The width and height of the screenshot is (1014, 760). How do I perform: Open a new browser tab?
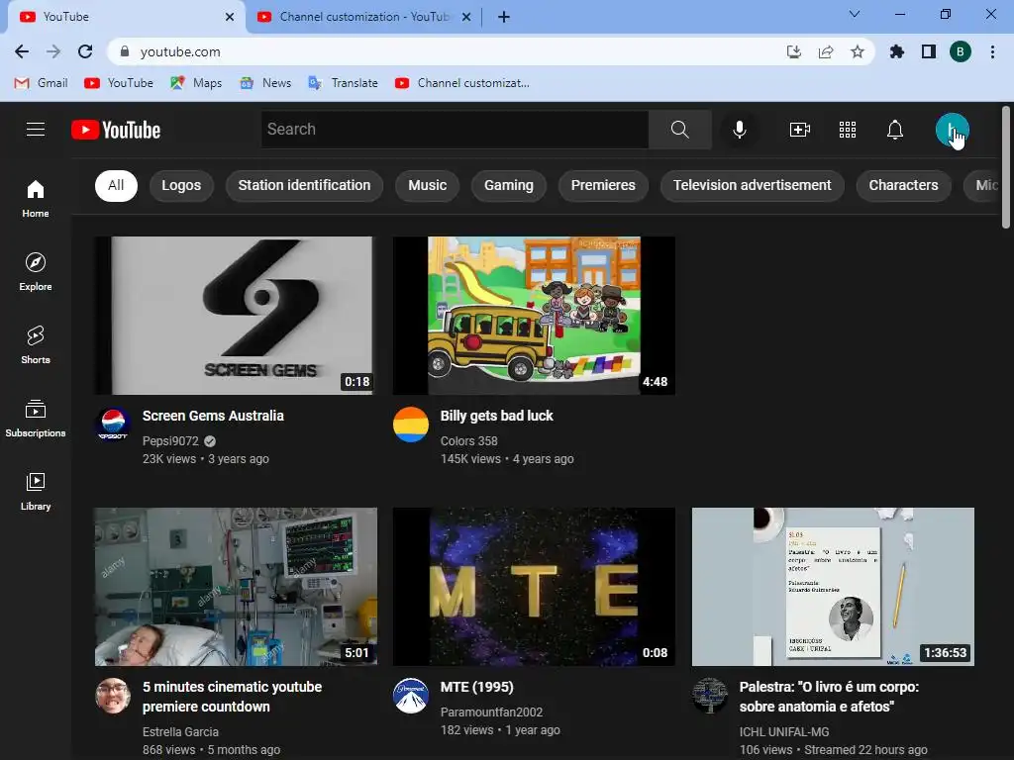pyautogui.click(x=504, y=17)
